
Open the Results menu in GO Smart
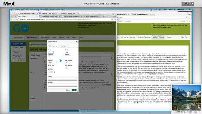[61, 37]
